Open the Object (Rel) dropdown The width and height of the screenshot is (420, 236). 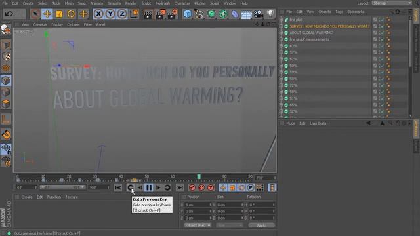198,226
